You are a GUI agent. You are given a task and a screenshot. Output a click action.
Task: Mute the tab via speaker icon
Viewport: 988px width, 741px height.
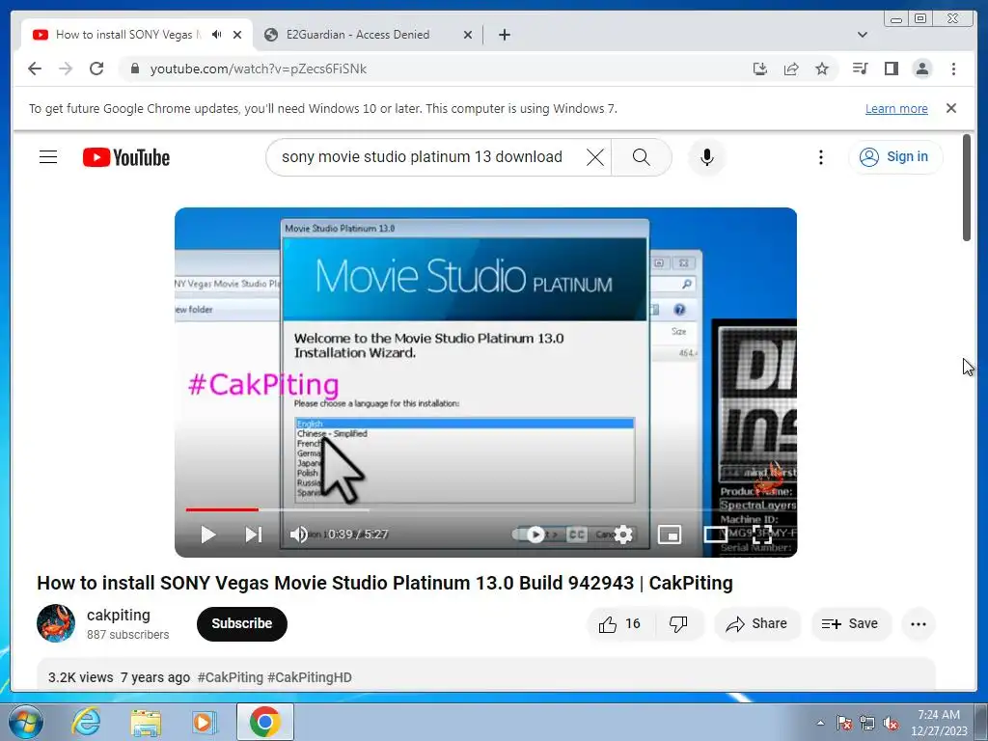(216, 35)
